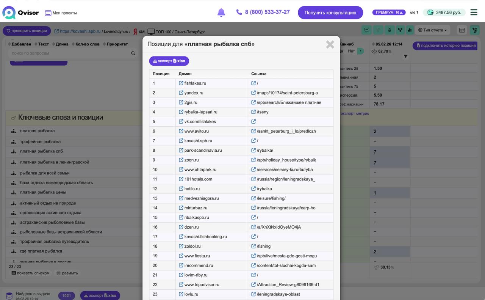Toggle the cannibalization Да/Нет switch
This screenshot has width=485, height=300.
coord(360,51)
